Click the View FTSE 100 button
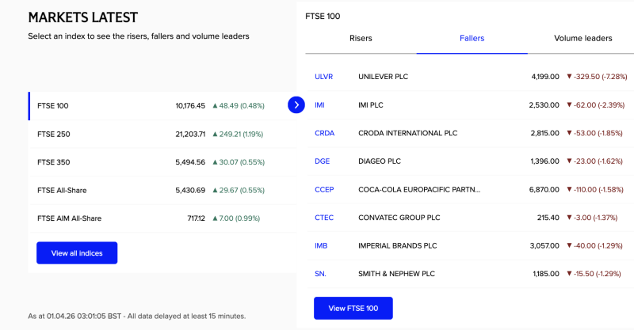The width and height of the screenshot is (634, 330). pyautogui.click(x=353, y=308)
